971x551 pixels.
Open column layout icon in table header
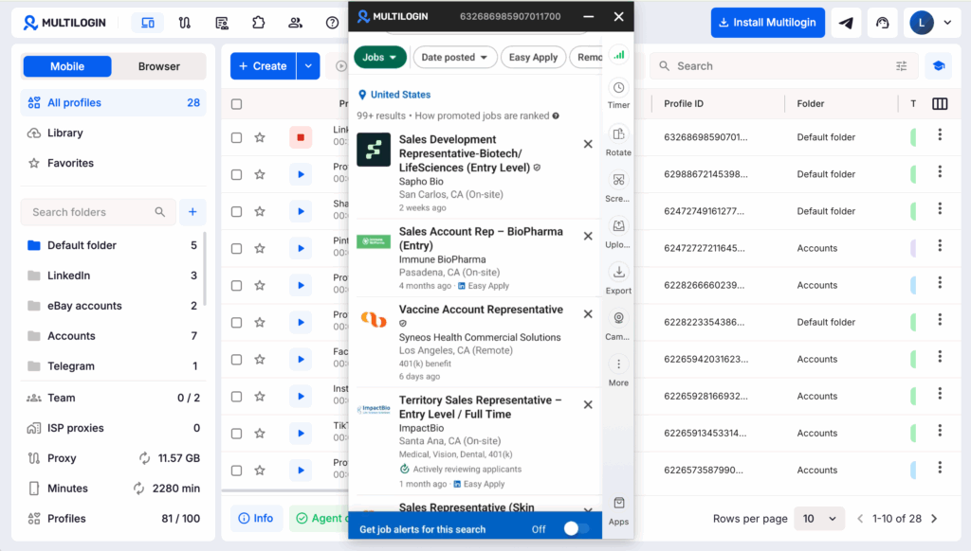click(x=940, y=104)
